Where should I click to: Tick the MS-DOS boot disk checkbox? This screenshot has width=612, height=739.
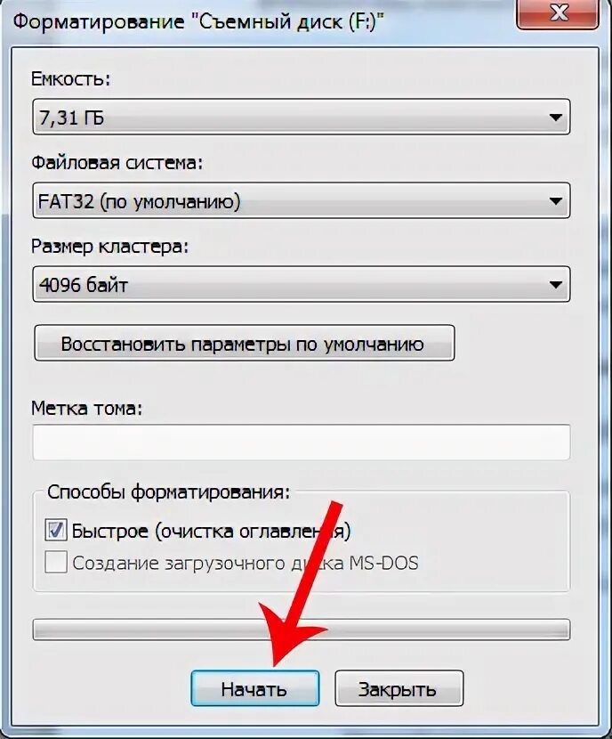click(55, 562)
